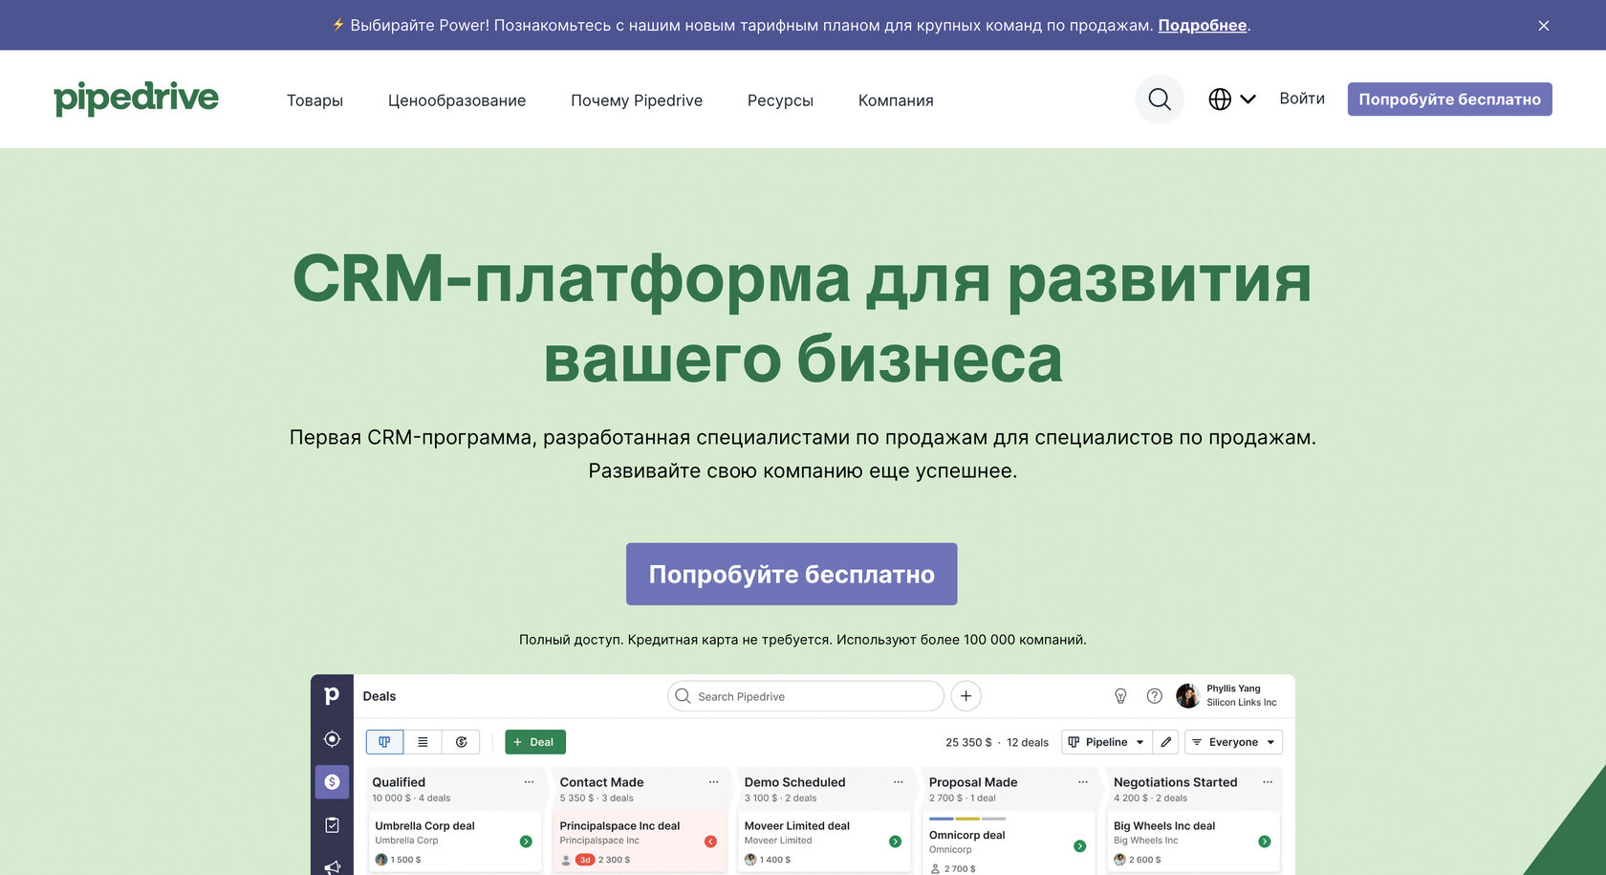Image resolution: width=1606 pixels, height=875 pixels.
Task: Close the Power plan announcement banner
Action: pyautogui.click(x=1543, y=26)
